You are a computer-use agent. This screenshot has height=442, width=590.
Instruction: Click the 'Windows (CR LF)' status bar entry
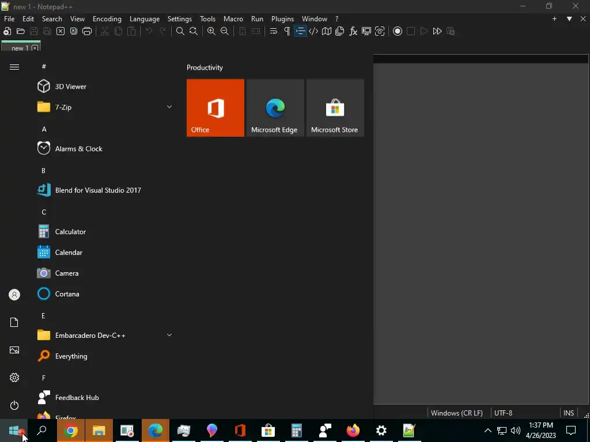pyautogui.click(x=457, y=413)
